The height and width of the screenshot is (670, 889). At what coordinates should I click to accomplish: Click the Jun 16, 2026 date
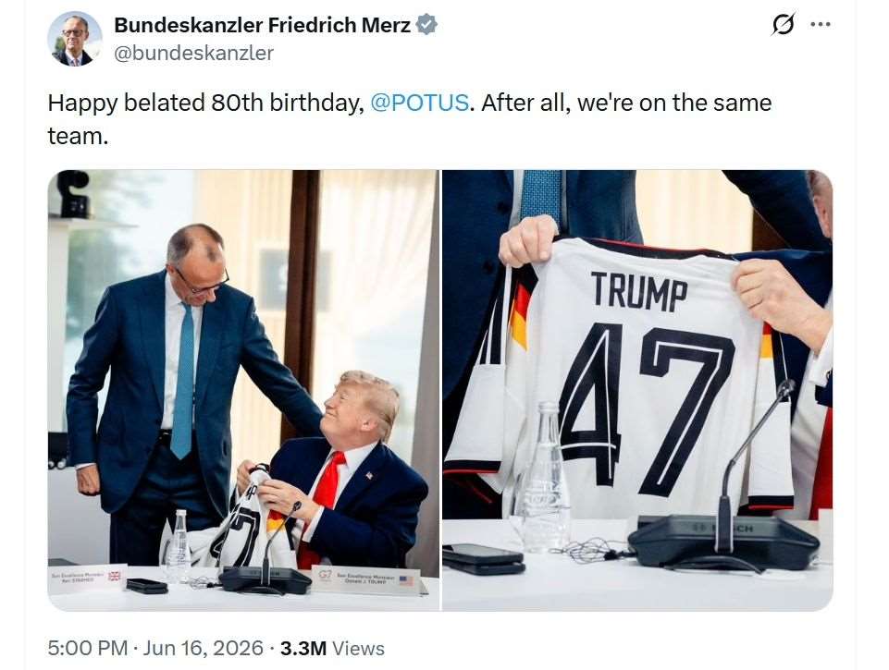(203, 648)
